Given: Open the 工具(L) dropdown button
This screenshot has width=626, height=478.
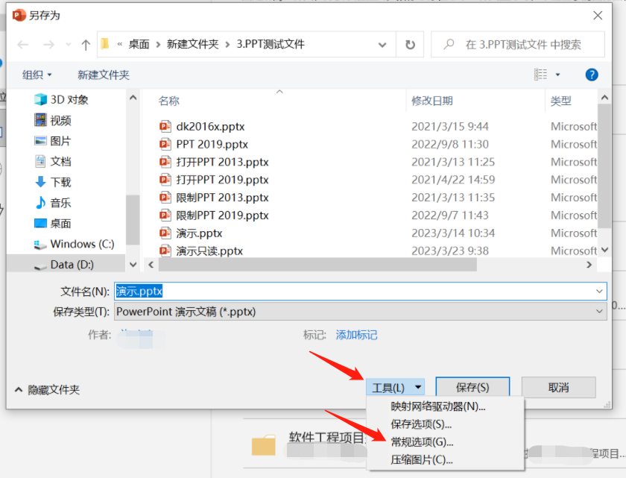Looking at the screenshot, I should [x=395, y=387].
